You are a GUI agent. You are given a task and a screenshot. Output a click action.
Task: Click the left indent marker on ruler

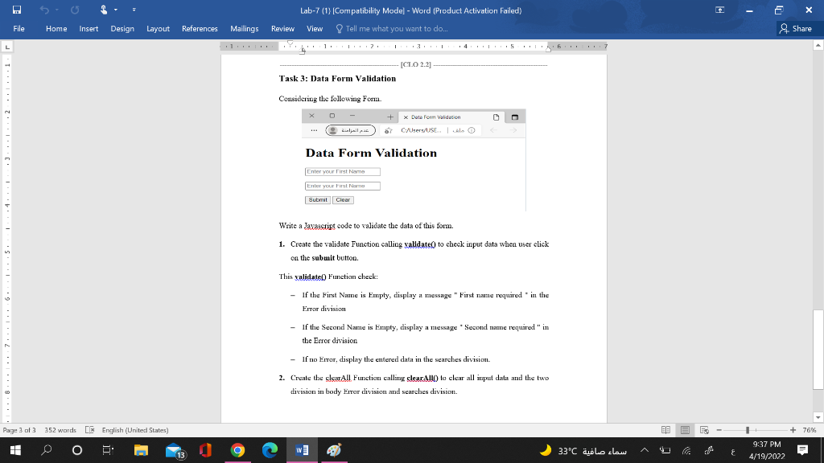pos(303,51)
